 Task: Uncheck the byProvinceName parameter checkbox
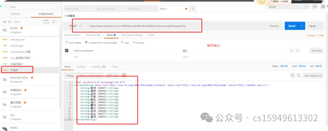[x=67, y=51]
